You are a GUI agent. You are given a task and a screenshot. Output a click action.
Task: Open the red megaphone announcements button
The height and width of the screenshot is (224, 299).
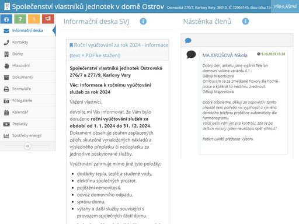pyautogui.click(x=48, y=19)
